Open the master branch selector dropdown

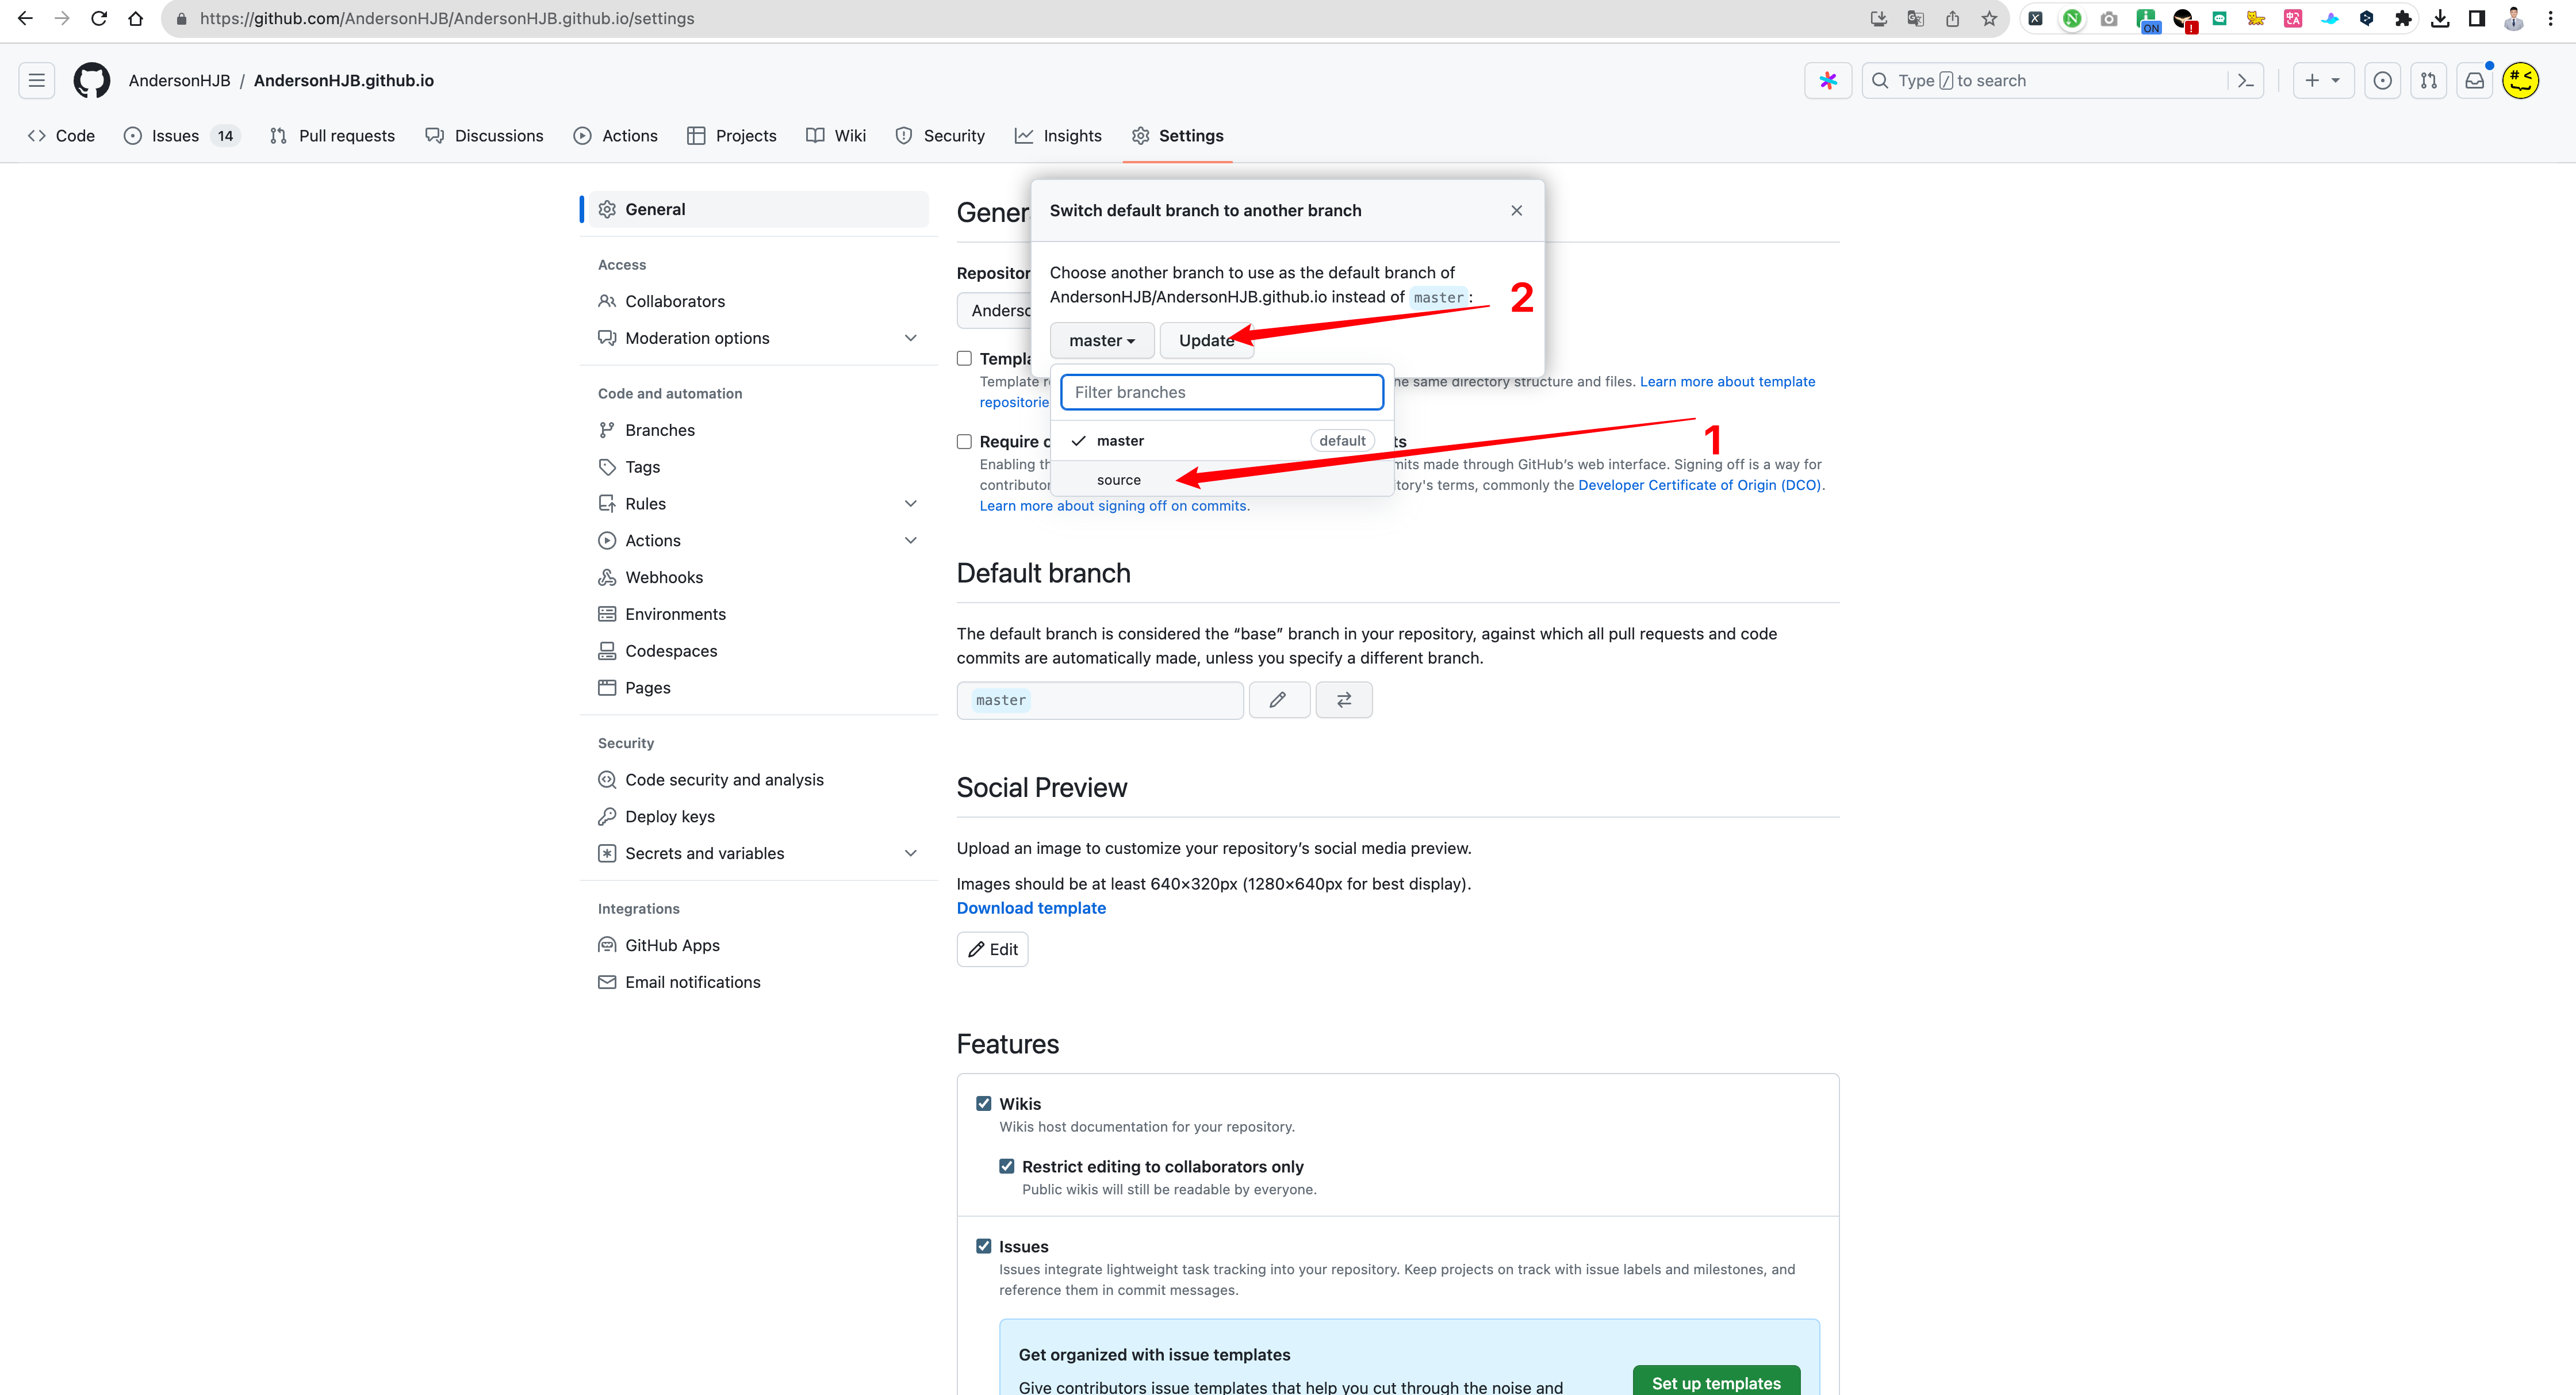1102,340
